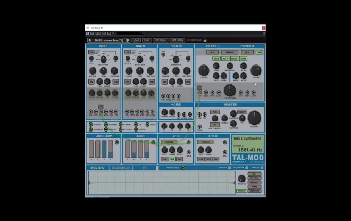Click the envelope smooth knob
The image size is (351, 221).
(241, 178)
